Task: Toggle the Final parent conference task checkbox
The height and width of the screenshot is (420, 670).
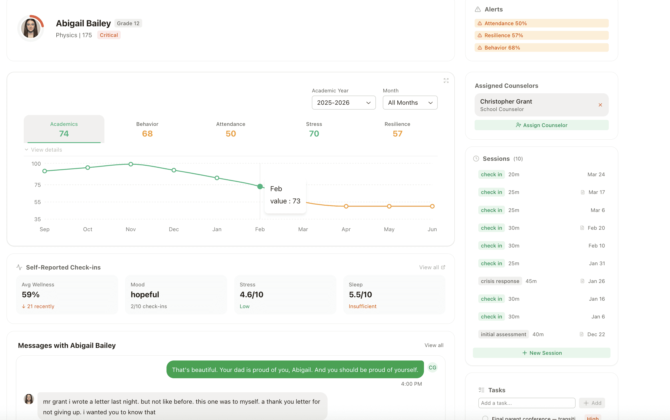Action: [485, 418]
